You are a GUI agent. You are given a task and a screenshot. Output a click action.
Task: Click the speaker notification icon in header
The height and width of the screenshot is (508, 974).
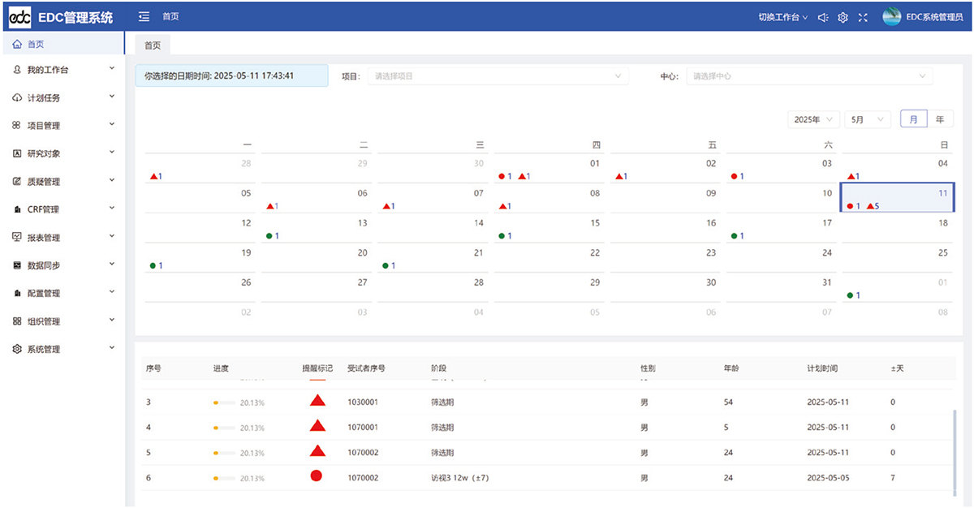[823, 17]
